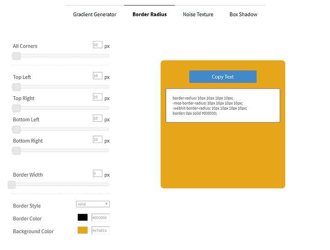The height and width of the screenshot is (250, 330).
Task: Click the Bottom Left slider handle
Action: 16,129
